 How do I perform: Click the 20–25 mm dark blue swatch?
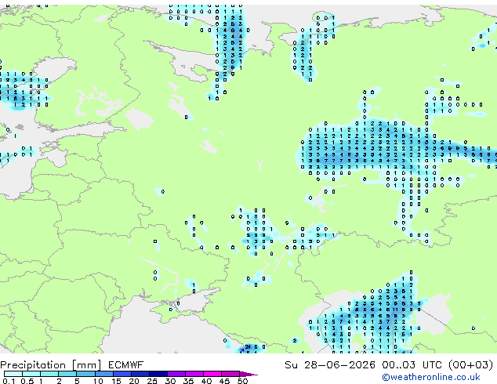(140, 374)
